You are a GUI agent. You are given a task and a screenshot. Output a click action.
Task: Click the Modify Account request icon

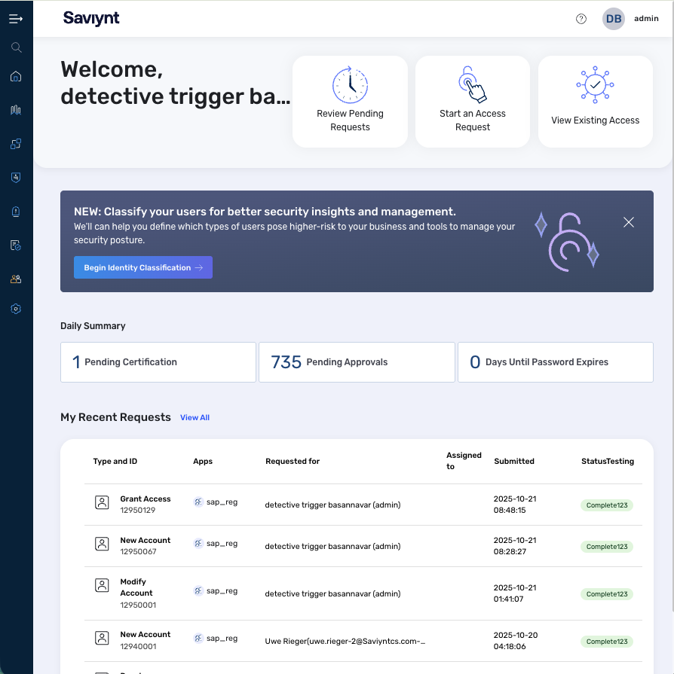(x=102, y=584)
